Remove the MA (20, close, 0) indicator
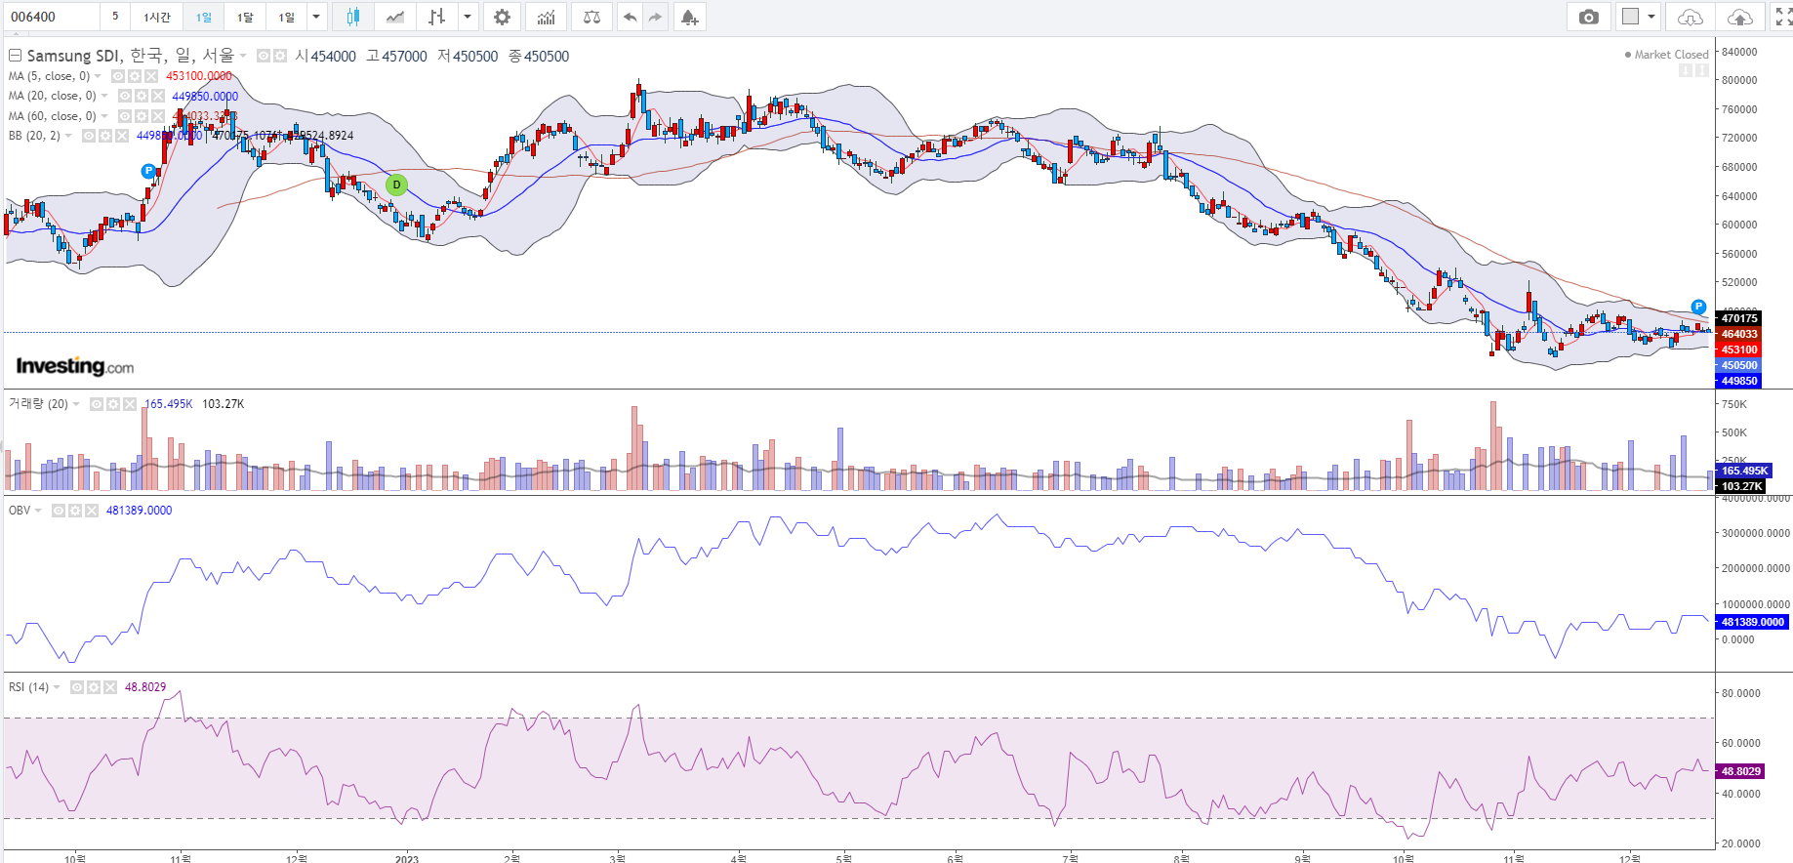Screen dimensions: 1793x863 click(x=158, y=96)
